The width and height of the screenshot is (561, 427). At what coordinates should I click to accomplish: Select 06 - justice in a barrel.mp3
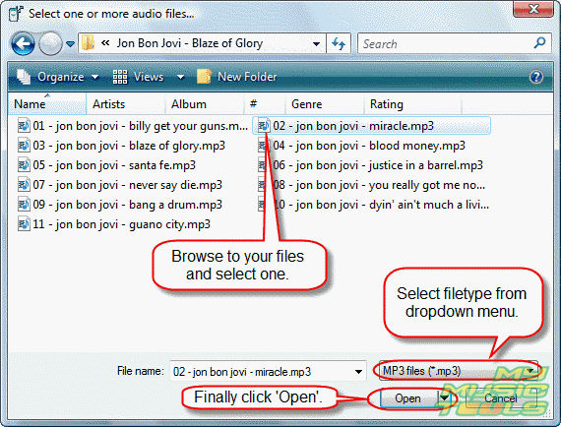pyautogui.click(x=370, y=165)
